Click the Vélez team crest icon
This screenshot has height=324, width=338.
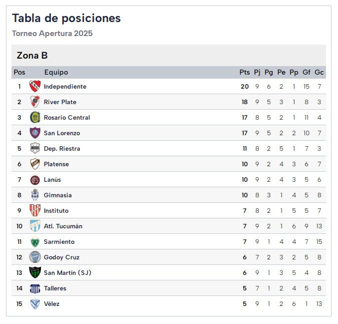(x=35, y=303)
